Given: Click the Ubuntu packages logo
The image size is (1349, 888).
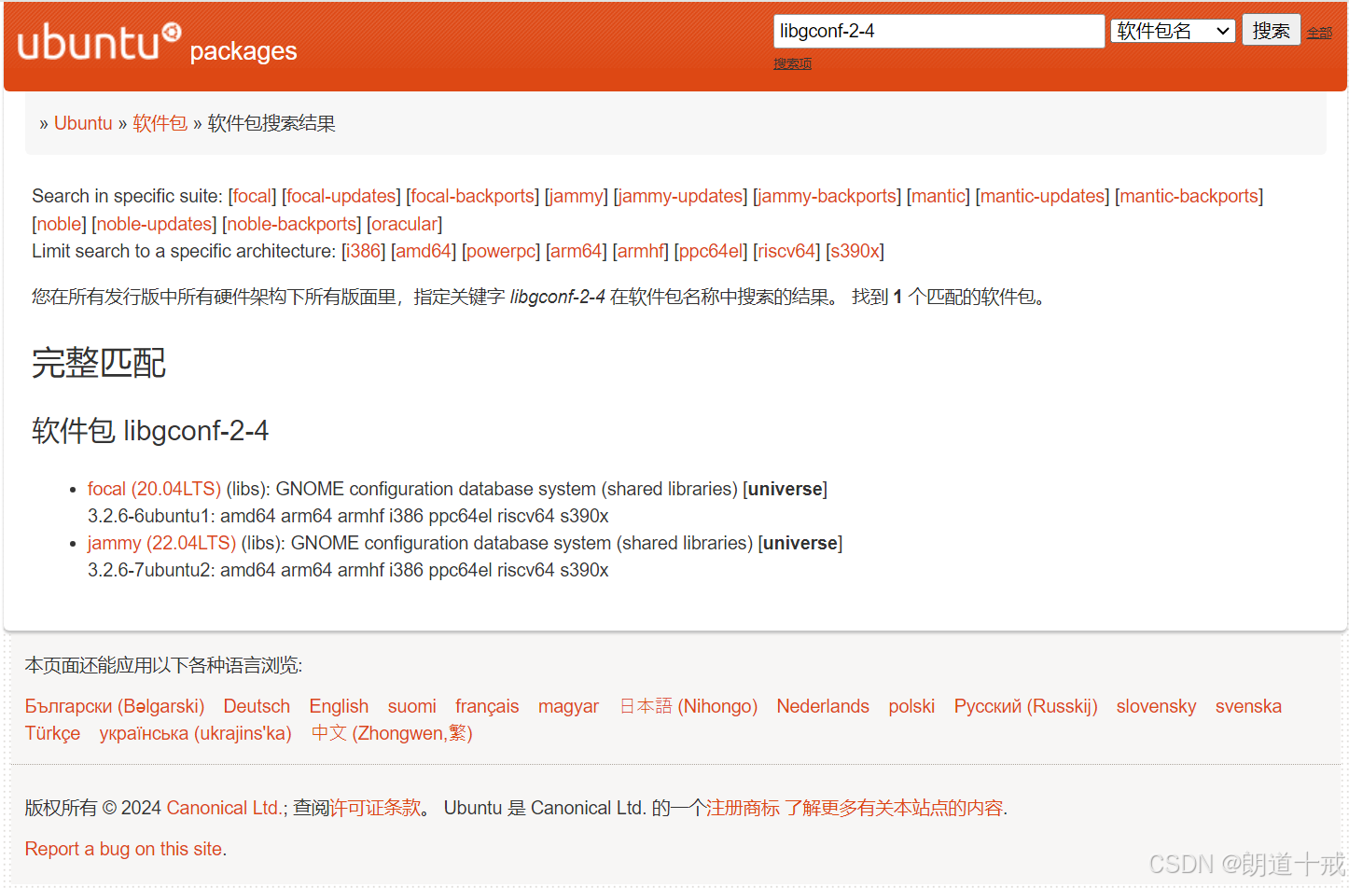Looking at the screenshot, I should tap(157, 44).
